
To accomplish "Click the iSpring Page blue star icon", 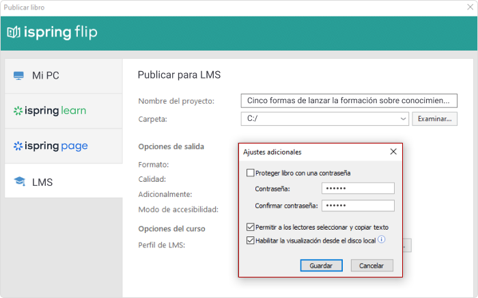I will coord(18,146).
